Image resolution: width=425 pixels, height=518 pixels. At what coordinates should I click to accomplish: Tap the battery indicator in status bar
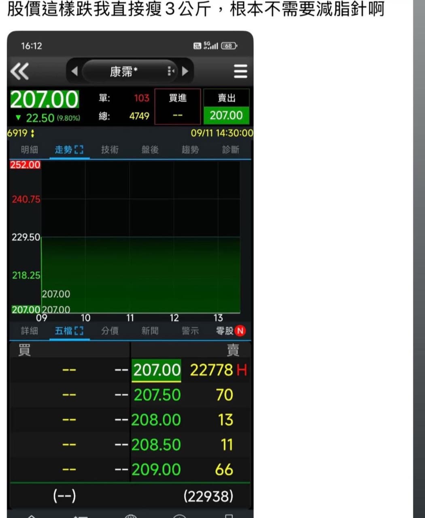point(229,46)
